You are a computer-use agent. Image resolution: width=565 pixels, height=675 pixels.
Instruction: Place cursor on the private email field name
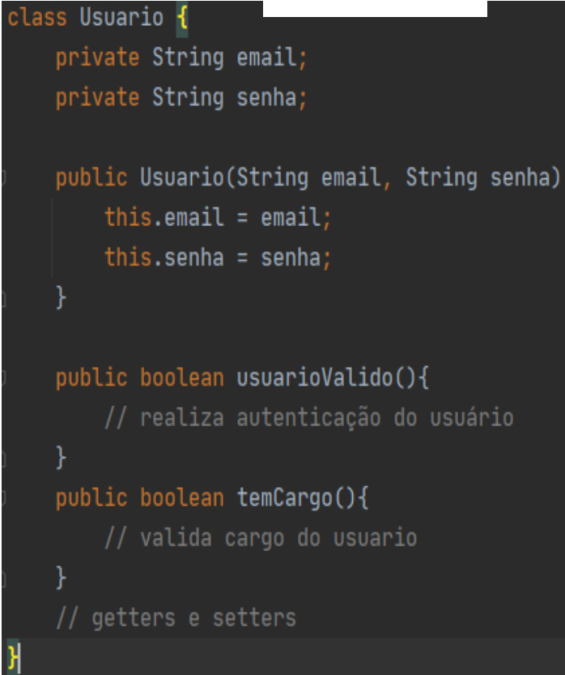coord(268,58)
